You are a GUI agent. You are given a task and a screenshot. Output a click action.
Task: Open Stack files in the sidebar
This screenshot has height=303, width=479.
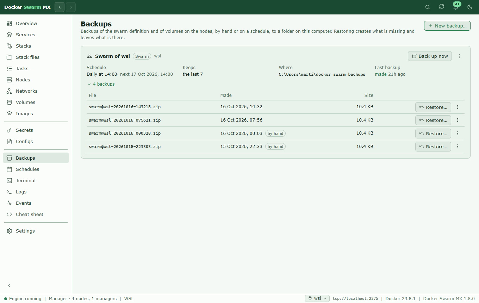click(x=36, y=57)
